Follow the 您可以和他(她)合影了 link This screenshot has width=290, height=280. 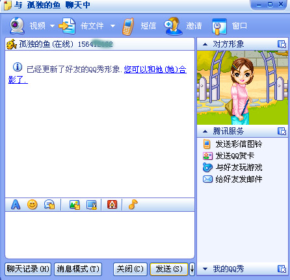click(x=98, y=75)
